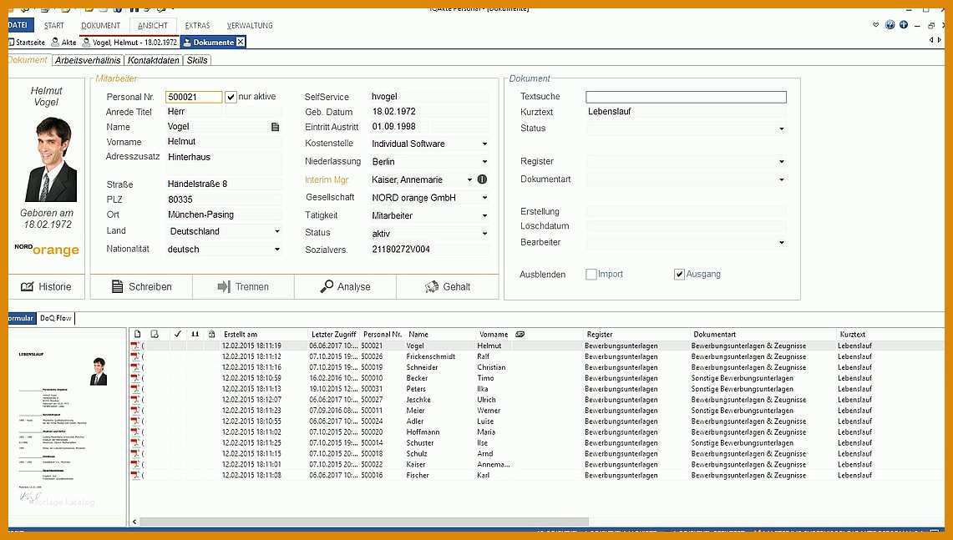Open the Dokumentart filter dropdown
953x540 pixels.
(x=782, y=179)
